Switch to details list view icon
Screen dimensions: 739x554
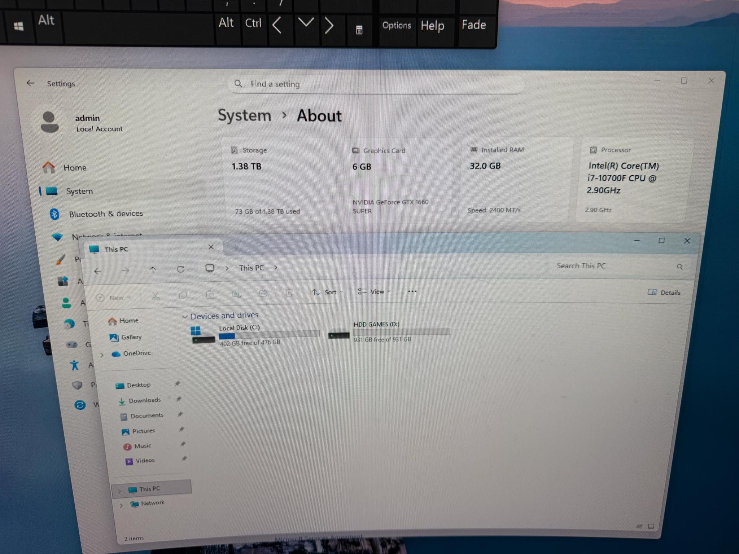639,526
